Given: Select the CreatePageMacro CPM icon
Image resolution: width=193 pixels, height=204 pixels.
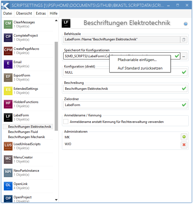Looking at the screenshot, I should coord(8,51).
